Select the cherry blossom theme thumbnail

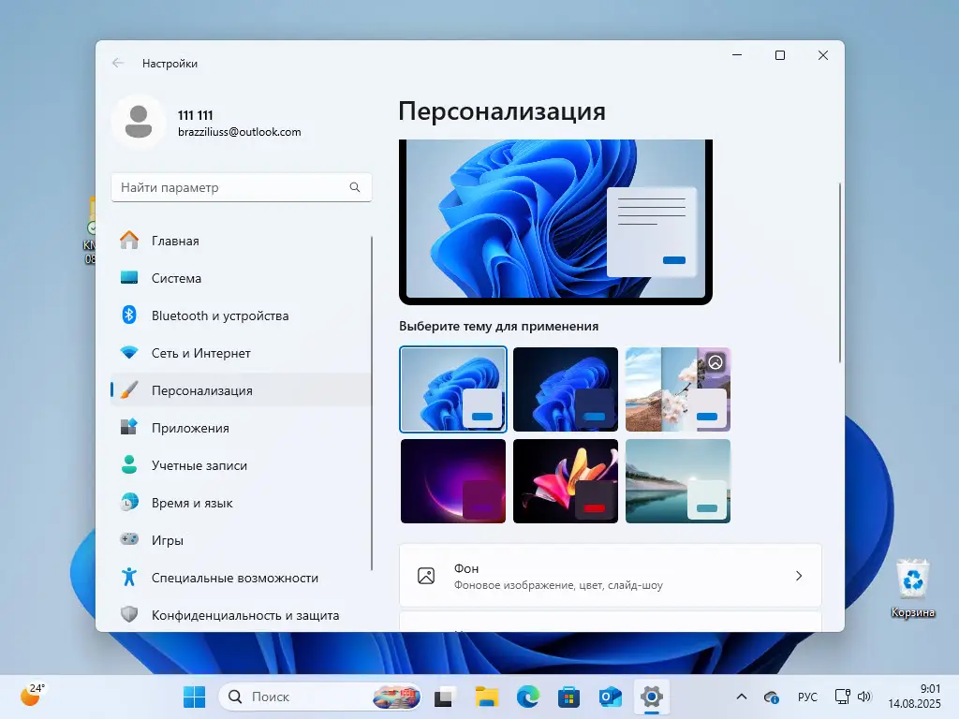coord(678,389)
